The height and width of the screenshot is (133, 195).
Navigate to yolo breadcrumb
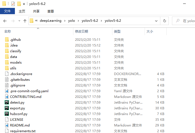pos(71,21)
